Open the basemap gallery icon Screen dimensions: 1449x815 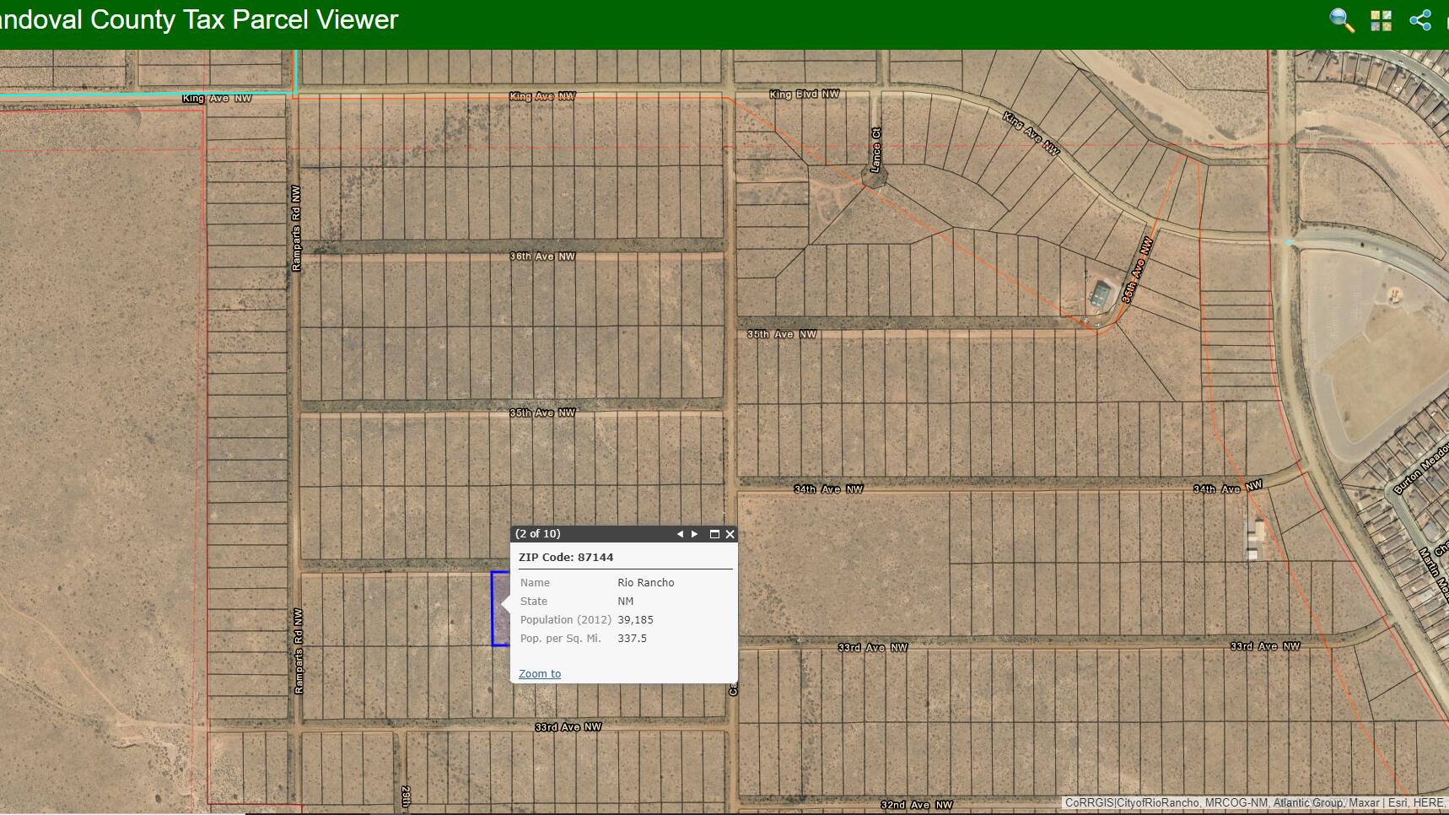(1381, 20)
